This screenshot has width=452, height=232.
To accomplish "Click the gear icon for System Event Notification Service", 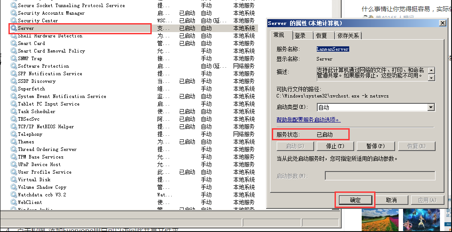I will 13,96.
